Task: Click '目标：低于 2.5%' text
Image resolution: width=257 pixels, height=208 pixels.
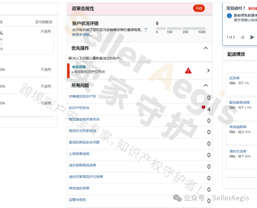Action: [x=240, y=108]
